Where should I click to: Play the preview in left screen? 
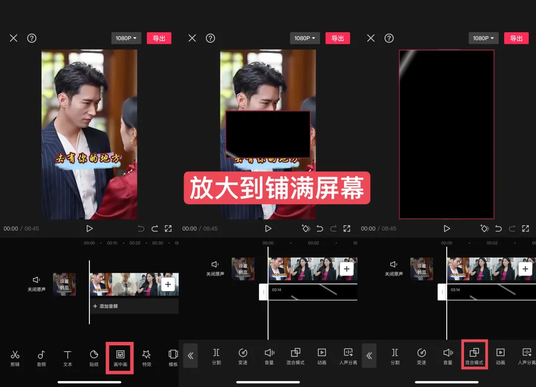click(89, 228)
